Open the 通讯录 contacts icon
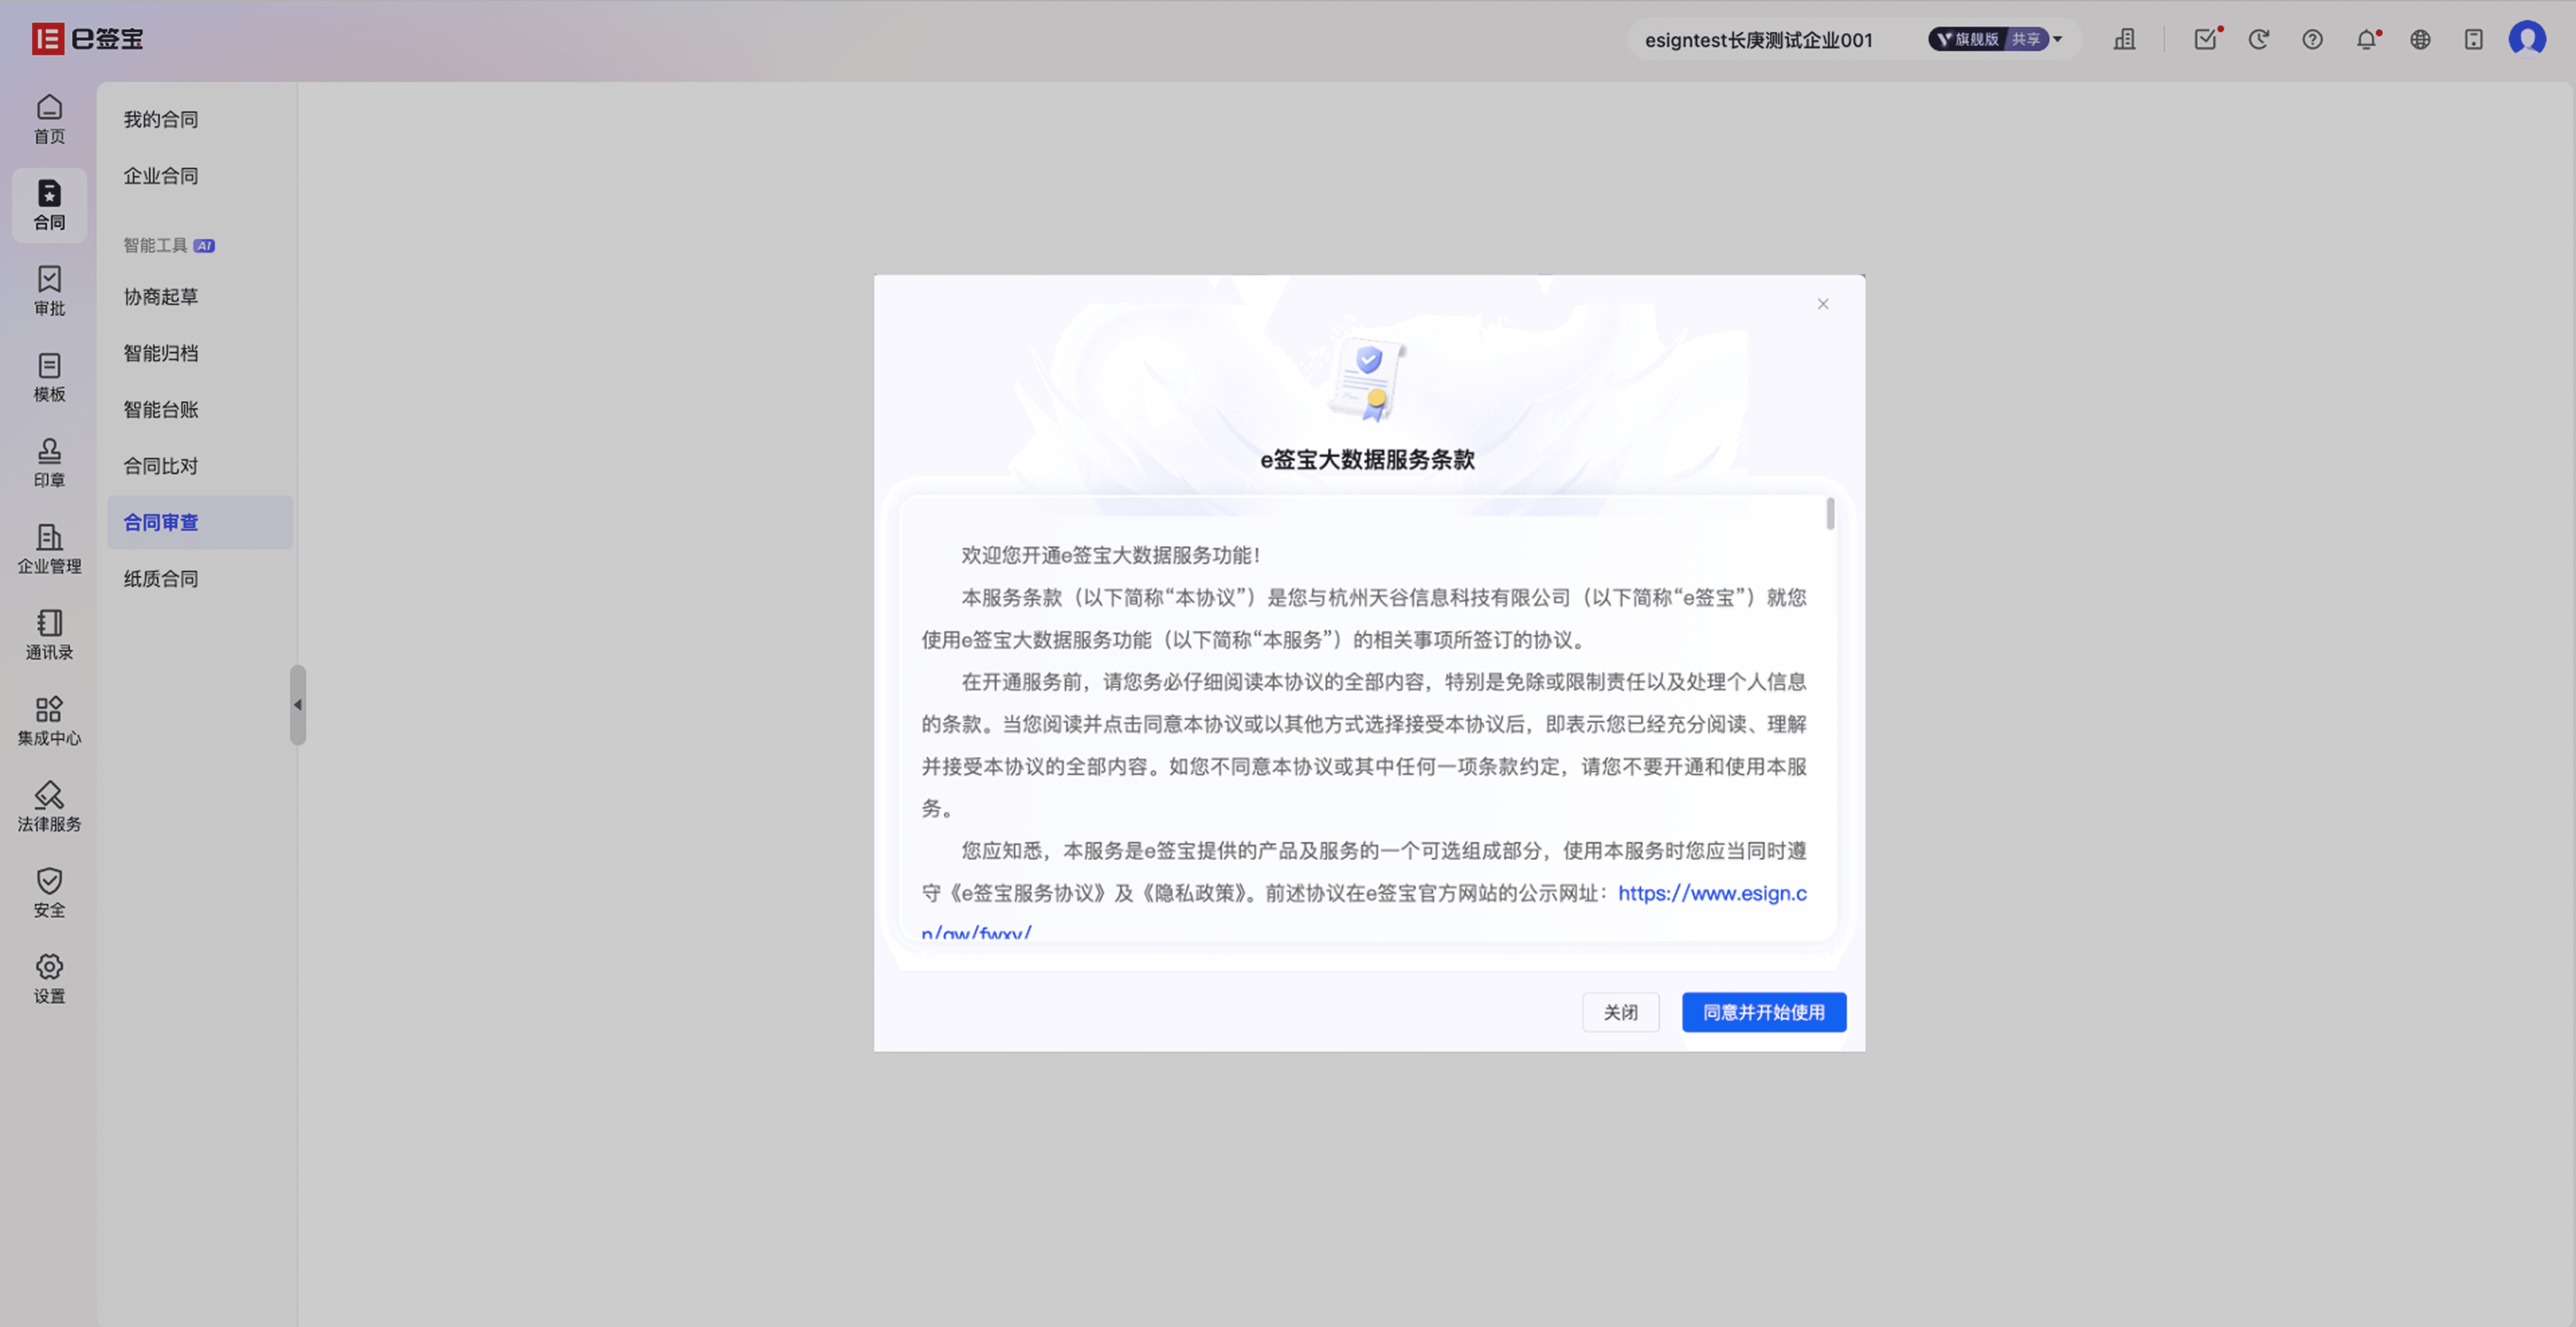The width and height of the screenshot is (2576, 1327). 49,635
